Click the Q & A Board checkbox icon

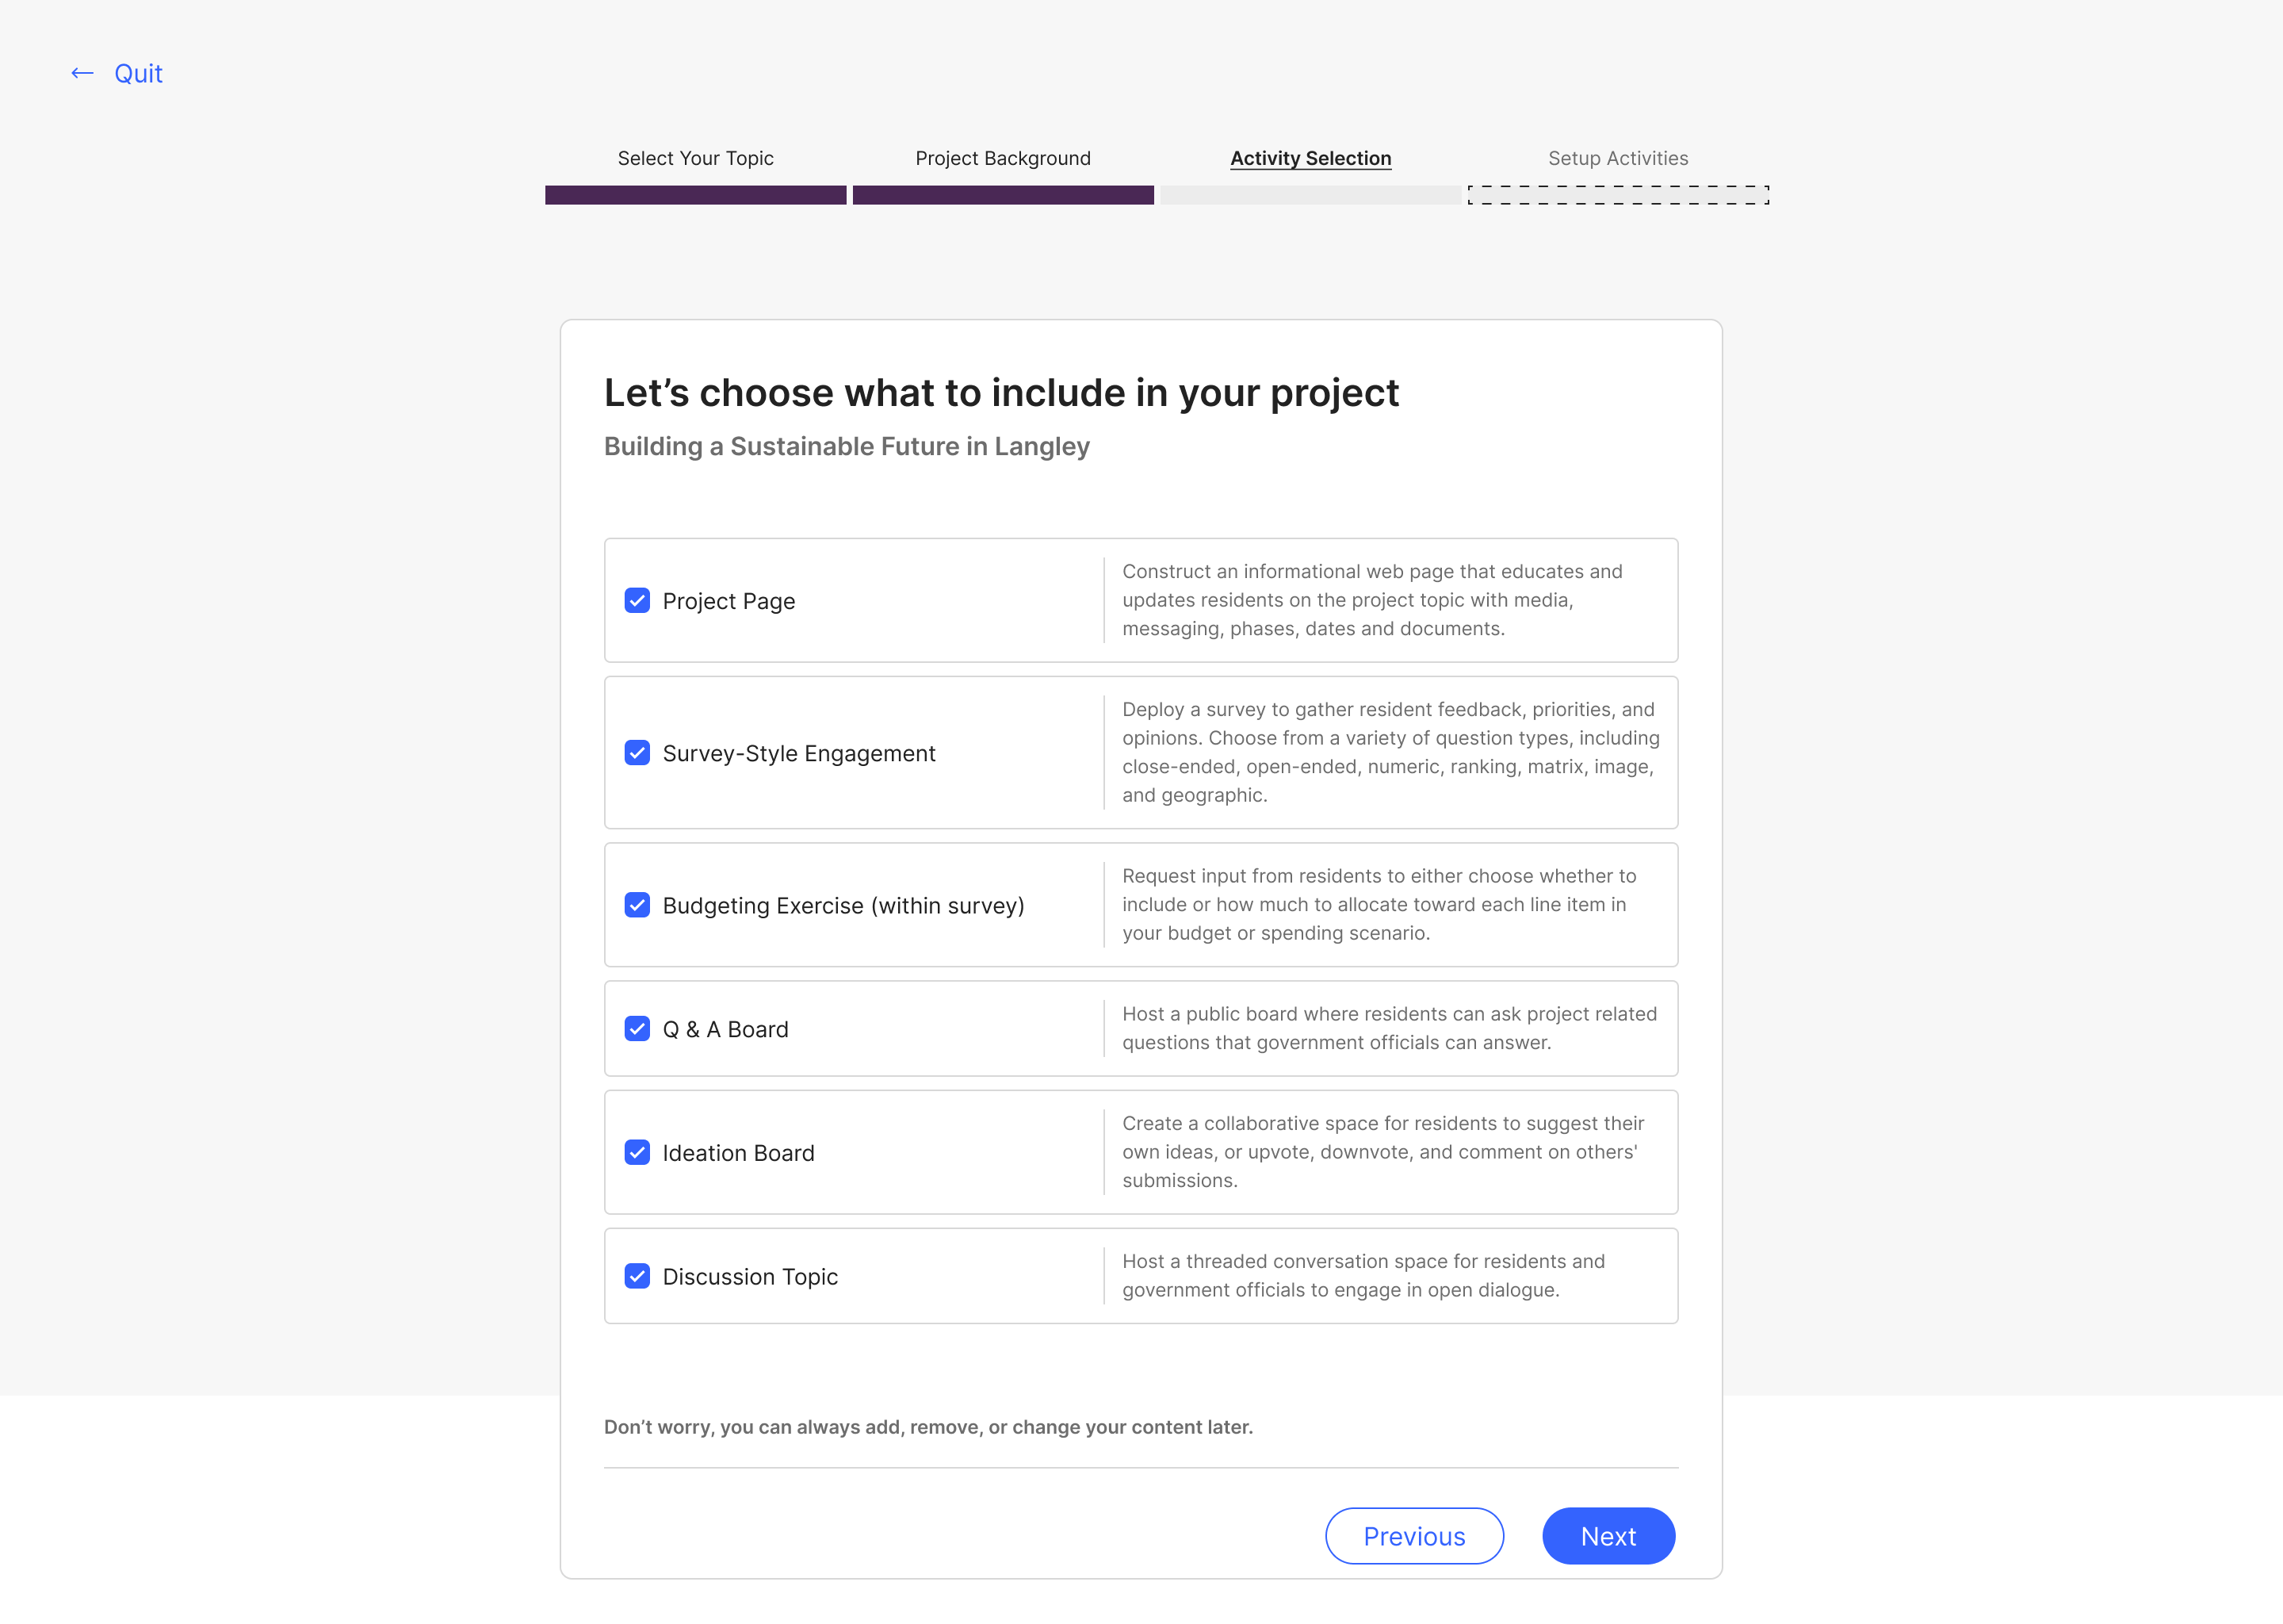[639, 1028]
